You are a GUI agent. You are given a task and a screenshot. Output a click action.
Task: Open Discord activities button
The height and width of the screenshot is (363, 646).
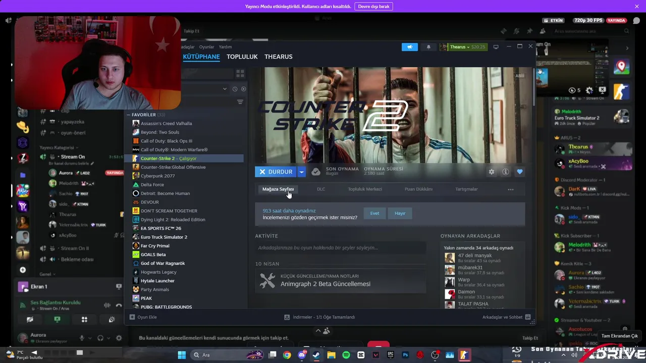pyautogui.click(x=84, y=319)
